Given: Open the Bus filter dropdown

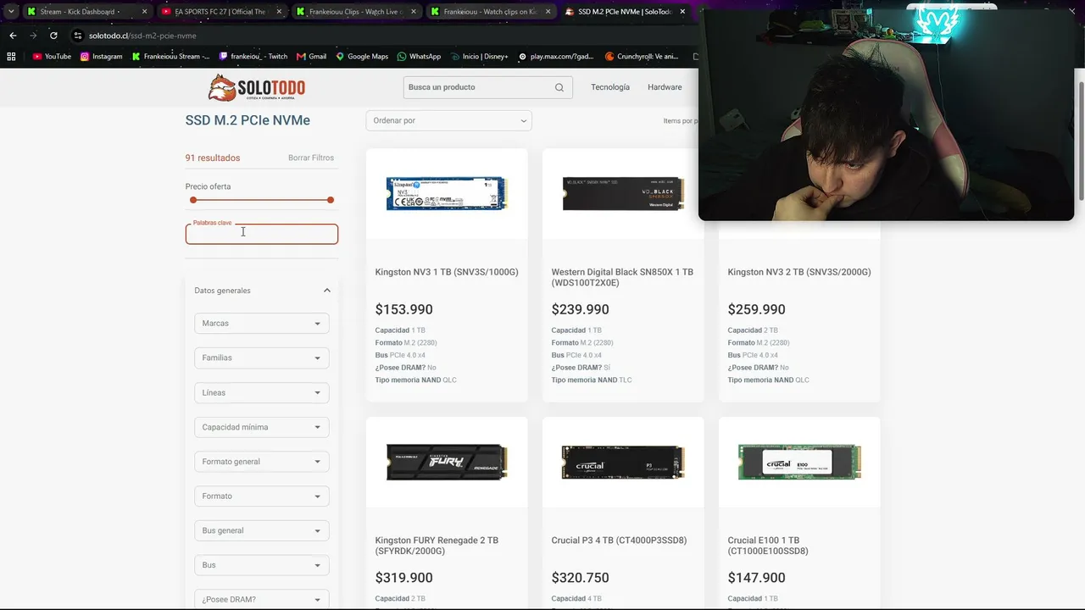Looking at the screenshot, I should coord(261,565).
